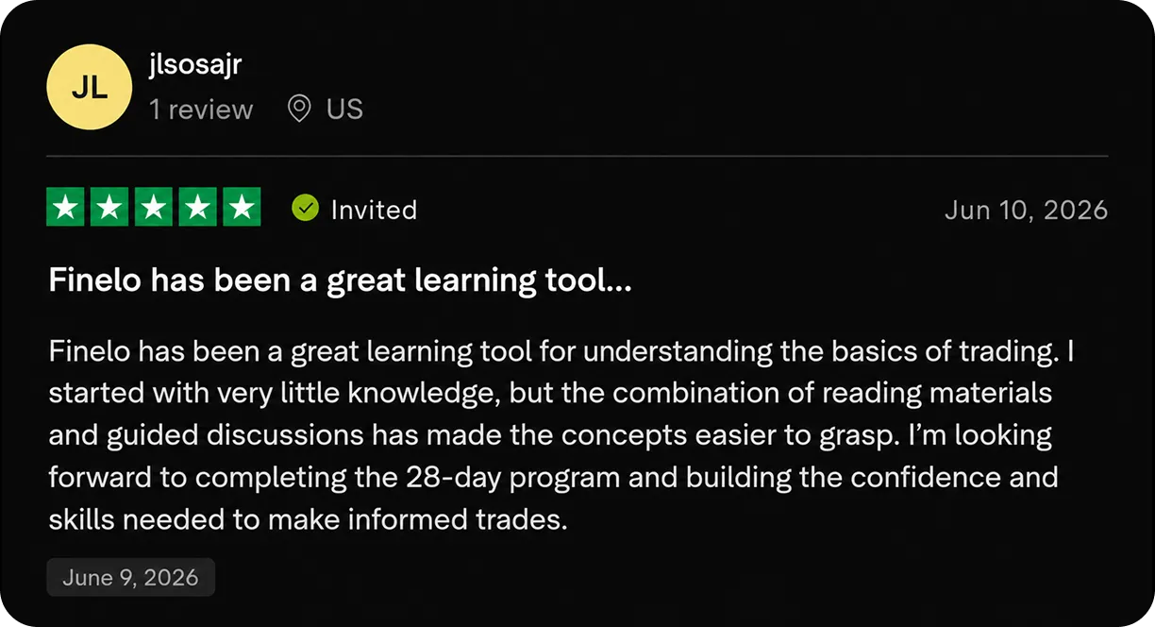Open the "1 review" count link

[201, 110]
